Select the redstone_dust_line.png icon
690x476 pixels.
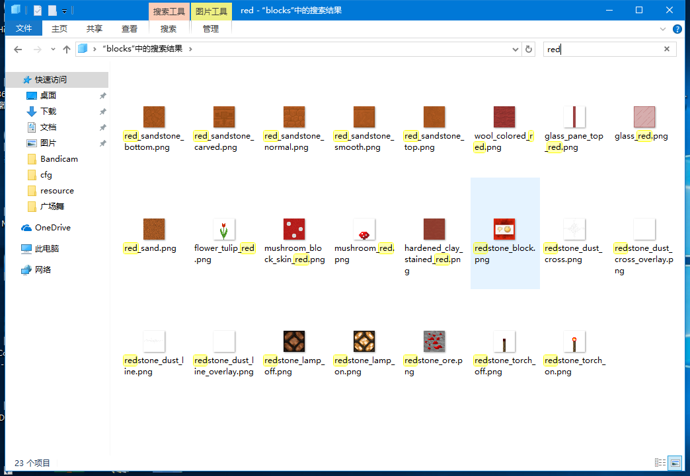(153, 341)
